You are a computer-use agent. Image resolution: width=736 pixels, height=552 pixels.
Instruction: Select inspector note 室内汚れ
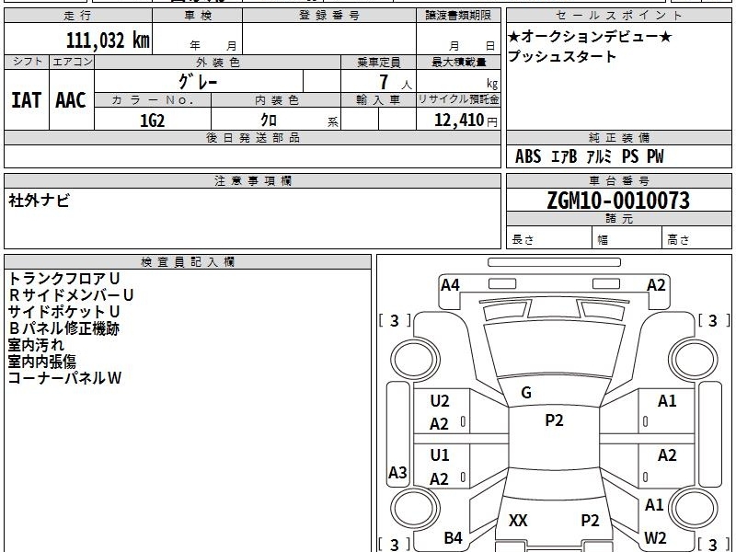(36, 344)
